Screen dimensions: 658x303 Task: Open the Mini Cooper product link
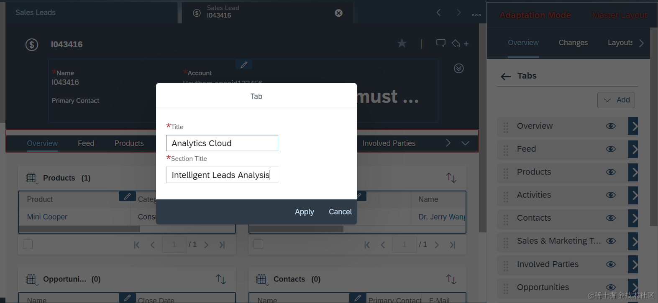(x=47, y=217)
